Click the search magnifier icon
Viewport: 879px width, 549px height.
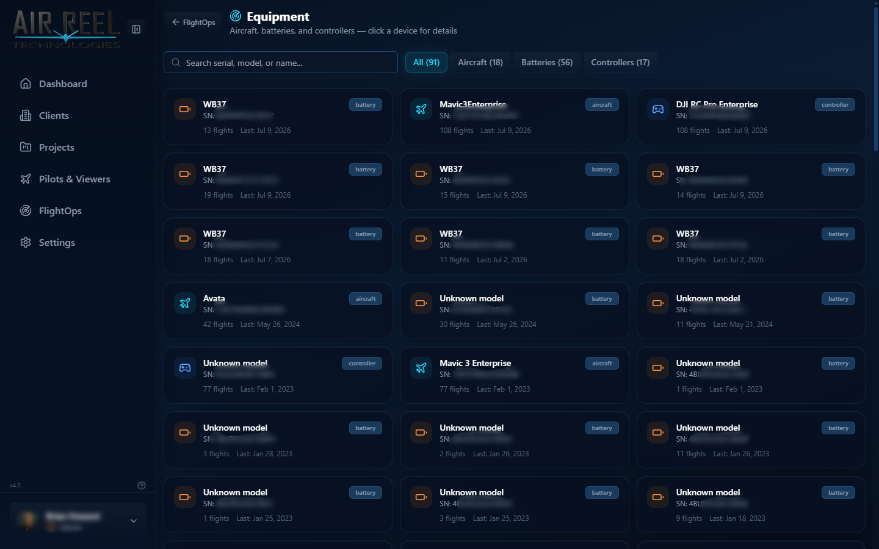coord(176,62)
